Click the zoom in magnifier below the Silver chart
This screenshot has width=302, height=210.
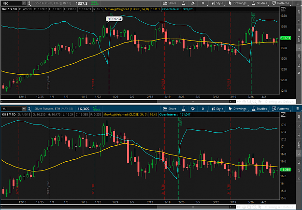(249, 207)
